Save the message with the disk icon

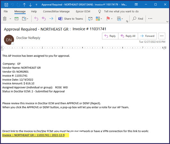(x=6, y=5)
